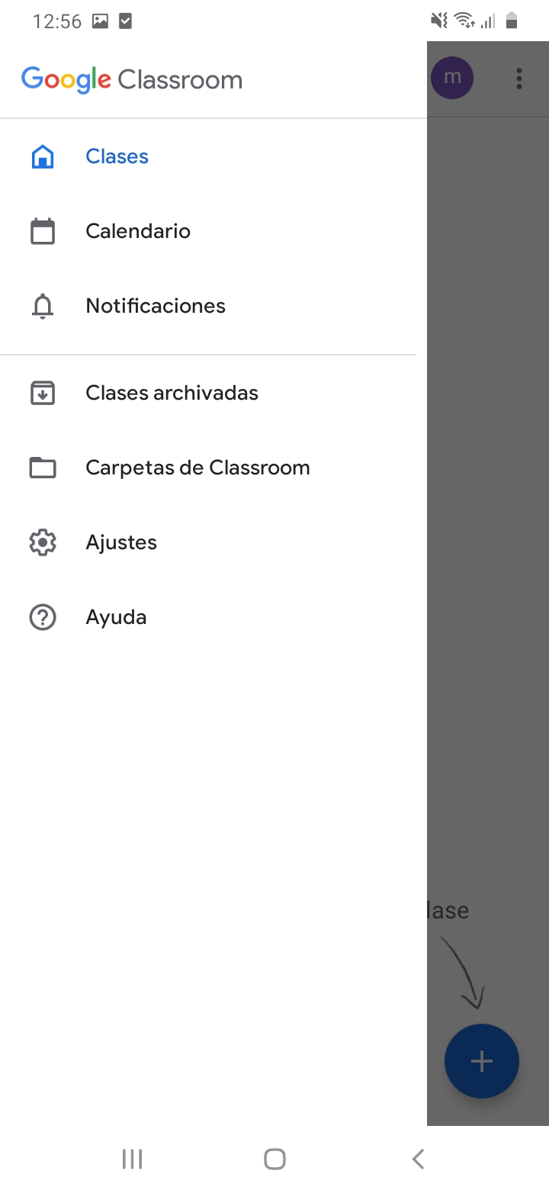549x1190 pixels.
Task: Open the Carpetas de Classroom folder icon
Action: click(43, 467)
